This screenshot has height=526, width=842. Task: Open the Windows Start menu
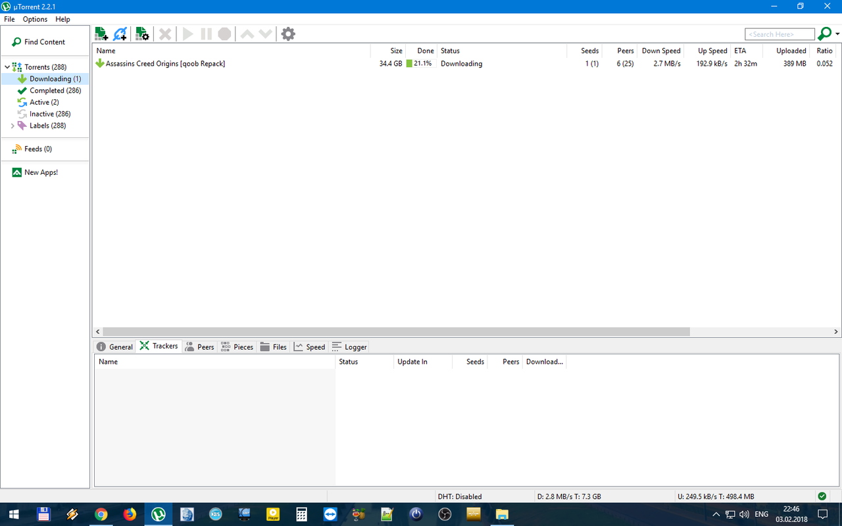(x=14, y=514)
